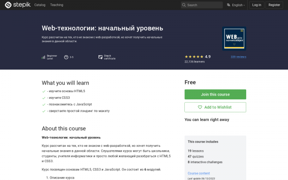The height and width of the screenshot is (180, 288).
Task: Click the About this course heading
Action: [x=64, y=128]
